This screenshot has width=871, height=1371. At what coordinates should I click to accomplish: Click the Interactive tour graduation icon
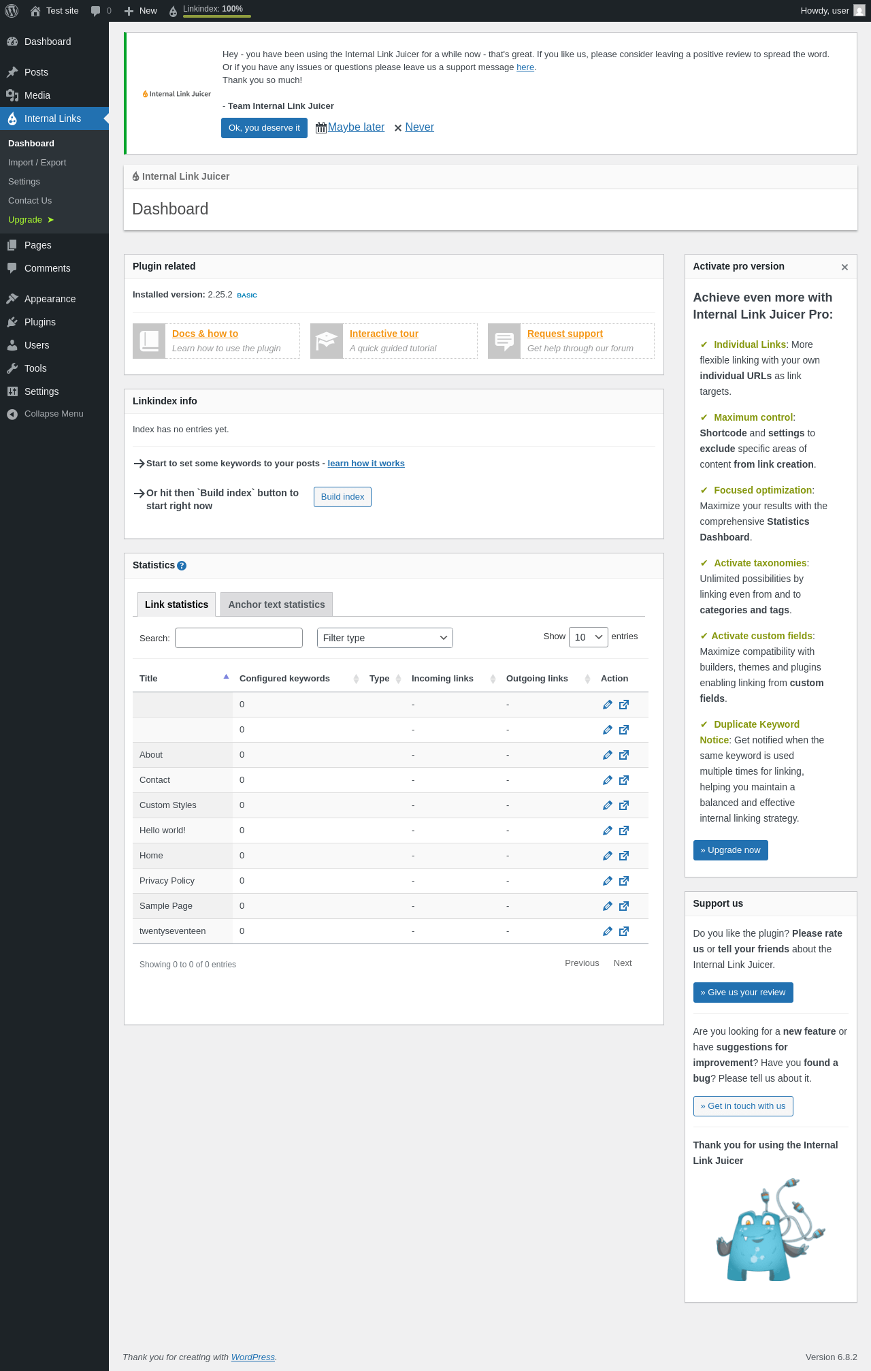[x=327, y=341]
